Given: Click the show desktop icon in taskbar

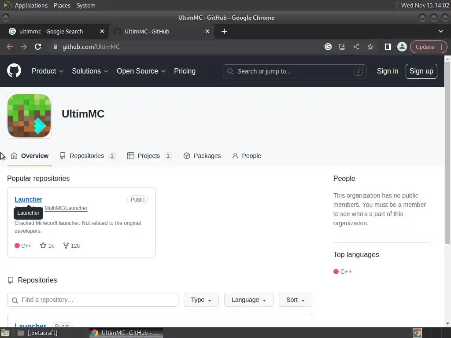Looking at the screenshot, I should pyautogui.click(x=5, y=333).
